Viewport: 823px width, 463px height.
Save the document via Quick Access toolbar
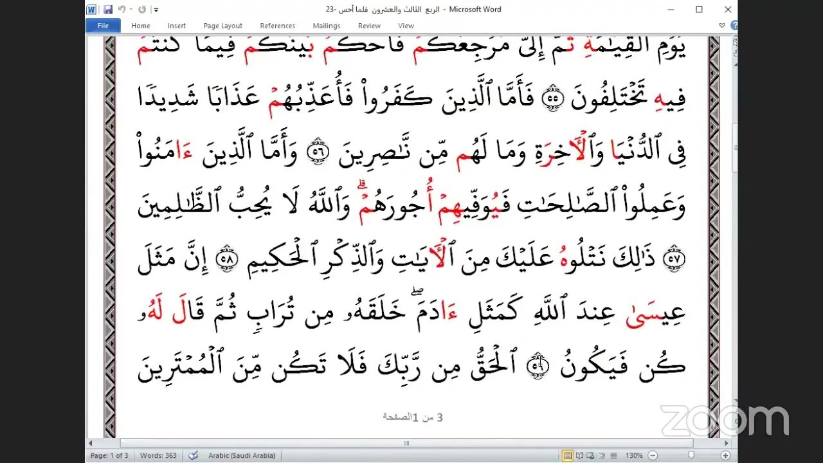(x=108, y=10)
